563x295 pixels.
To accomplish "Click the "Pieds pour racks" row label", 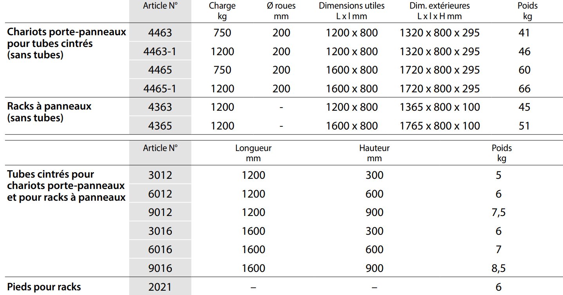I will click(44, 287).
